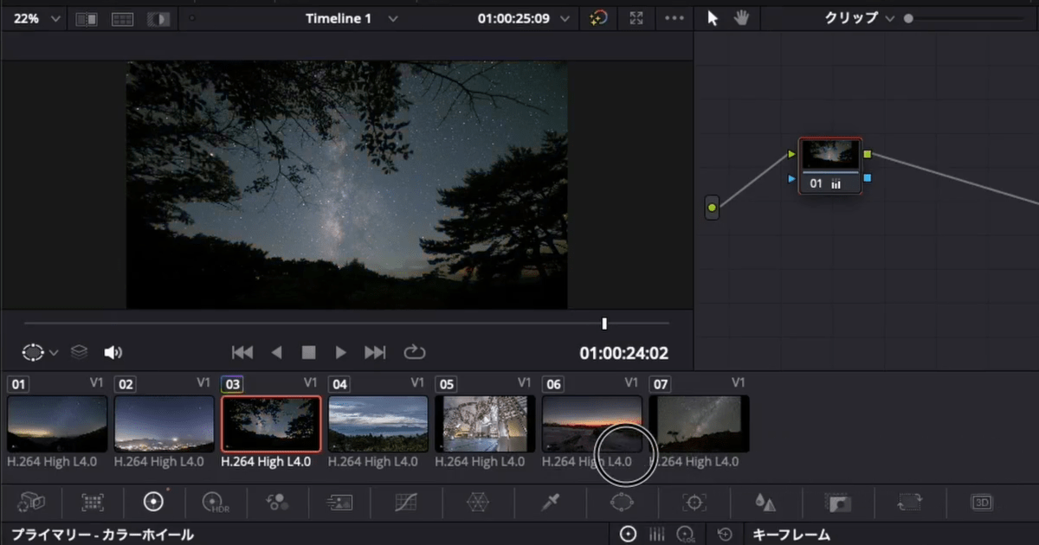
Task: Open the HDR color wheels palette
Action: pyautogui.click(x=213, y=502)
